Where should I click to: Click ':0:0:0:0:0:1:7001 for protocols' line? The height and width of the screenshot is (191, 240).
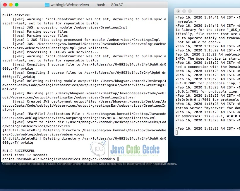(x=208, y=100)
